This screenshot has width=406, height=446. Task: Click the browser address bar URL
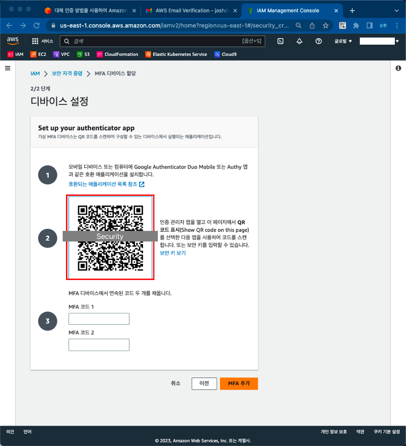click(x=174, y=25)
